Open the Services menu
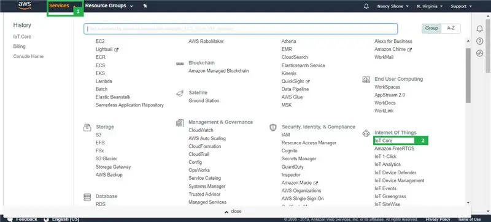This screenshot has width=491, height=222. click(62, 6)
